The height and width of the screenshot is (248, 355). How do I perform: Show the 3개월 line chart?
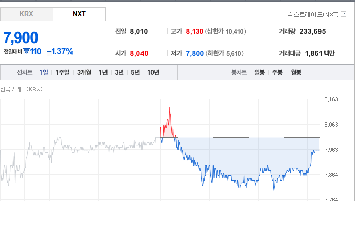pos(84,72)
